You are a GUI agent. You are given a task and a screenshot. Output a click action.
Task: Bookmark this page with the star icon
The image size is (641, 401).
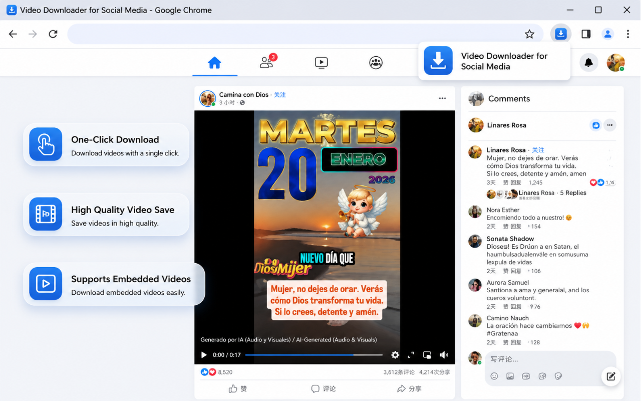pos(529,34)
